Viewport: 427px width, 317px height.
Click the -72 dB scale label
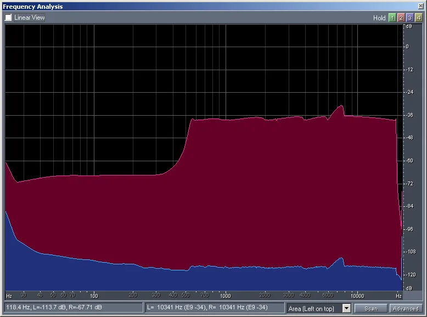tap(409, 184)
